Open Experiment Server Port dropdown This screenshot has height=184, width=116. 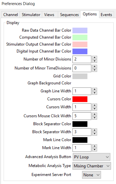pos(92,175)
